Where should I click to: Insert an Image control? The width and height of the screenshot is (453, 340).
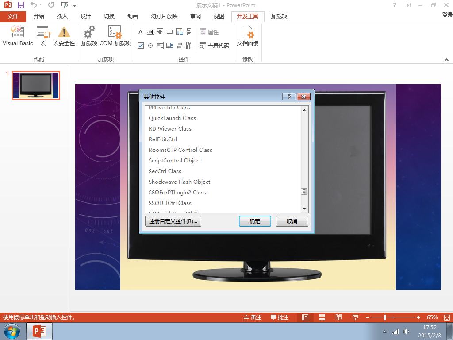coord(180,32)
